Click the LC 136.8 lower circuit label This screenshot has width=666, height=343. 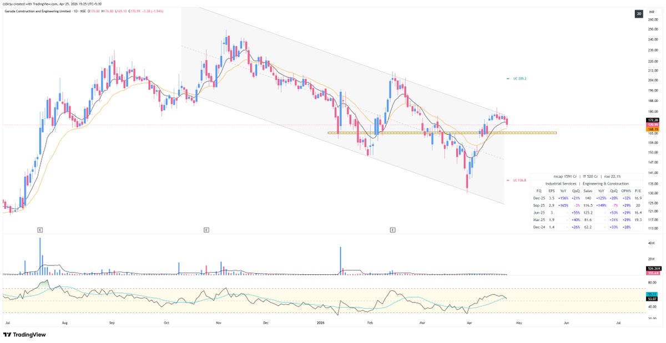pyautogui.click(x=519, y=180)
